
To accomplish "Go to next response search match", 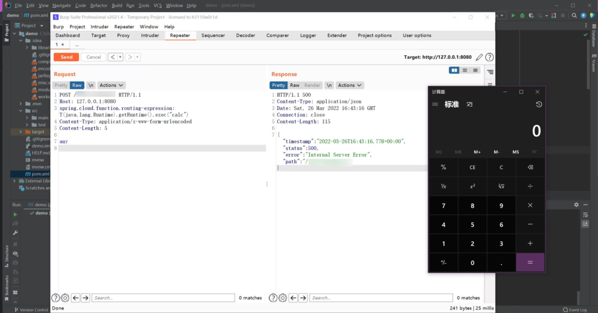I will tap(303, 298).
